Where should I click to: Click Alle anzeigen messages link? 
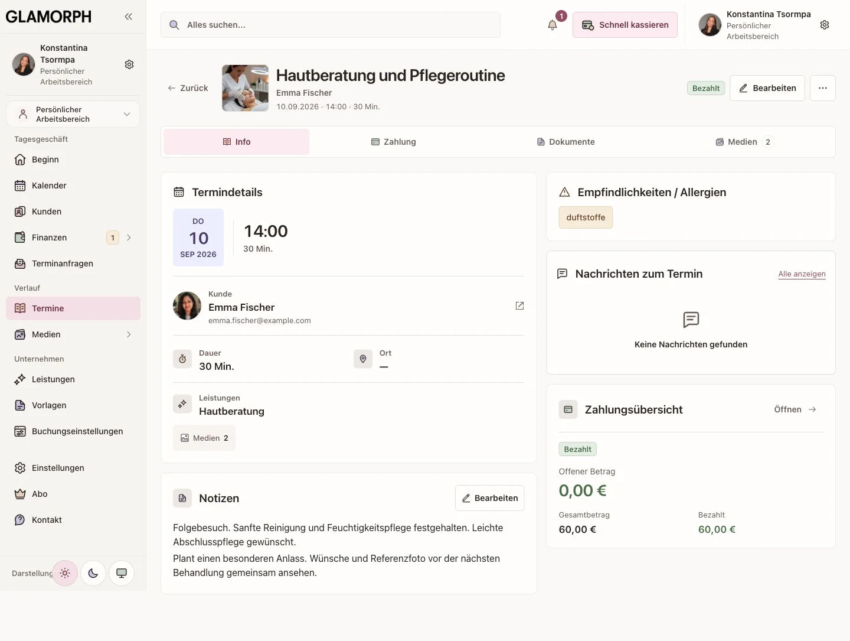pyautogui.click(x=802, y=274)
